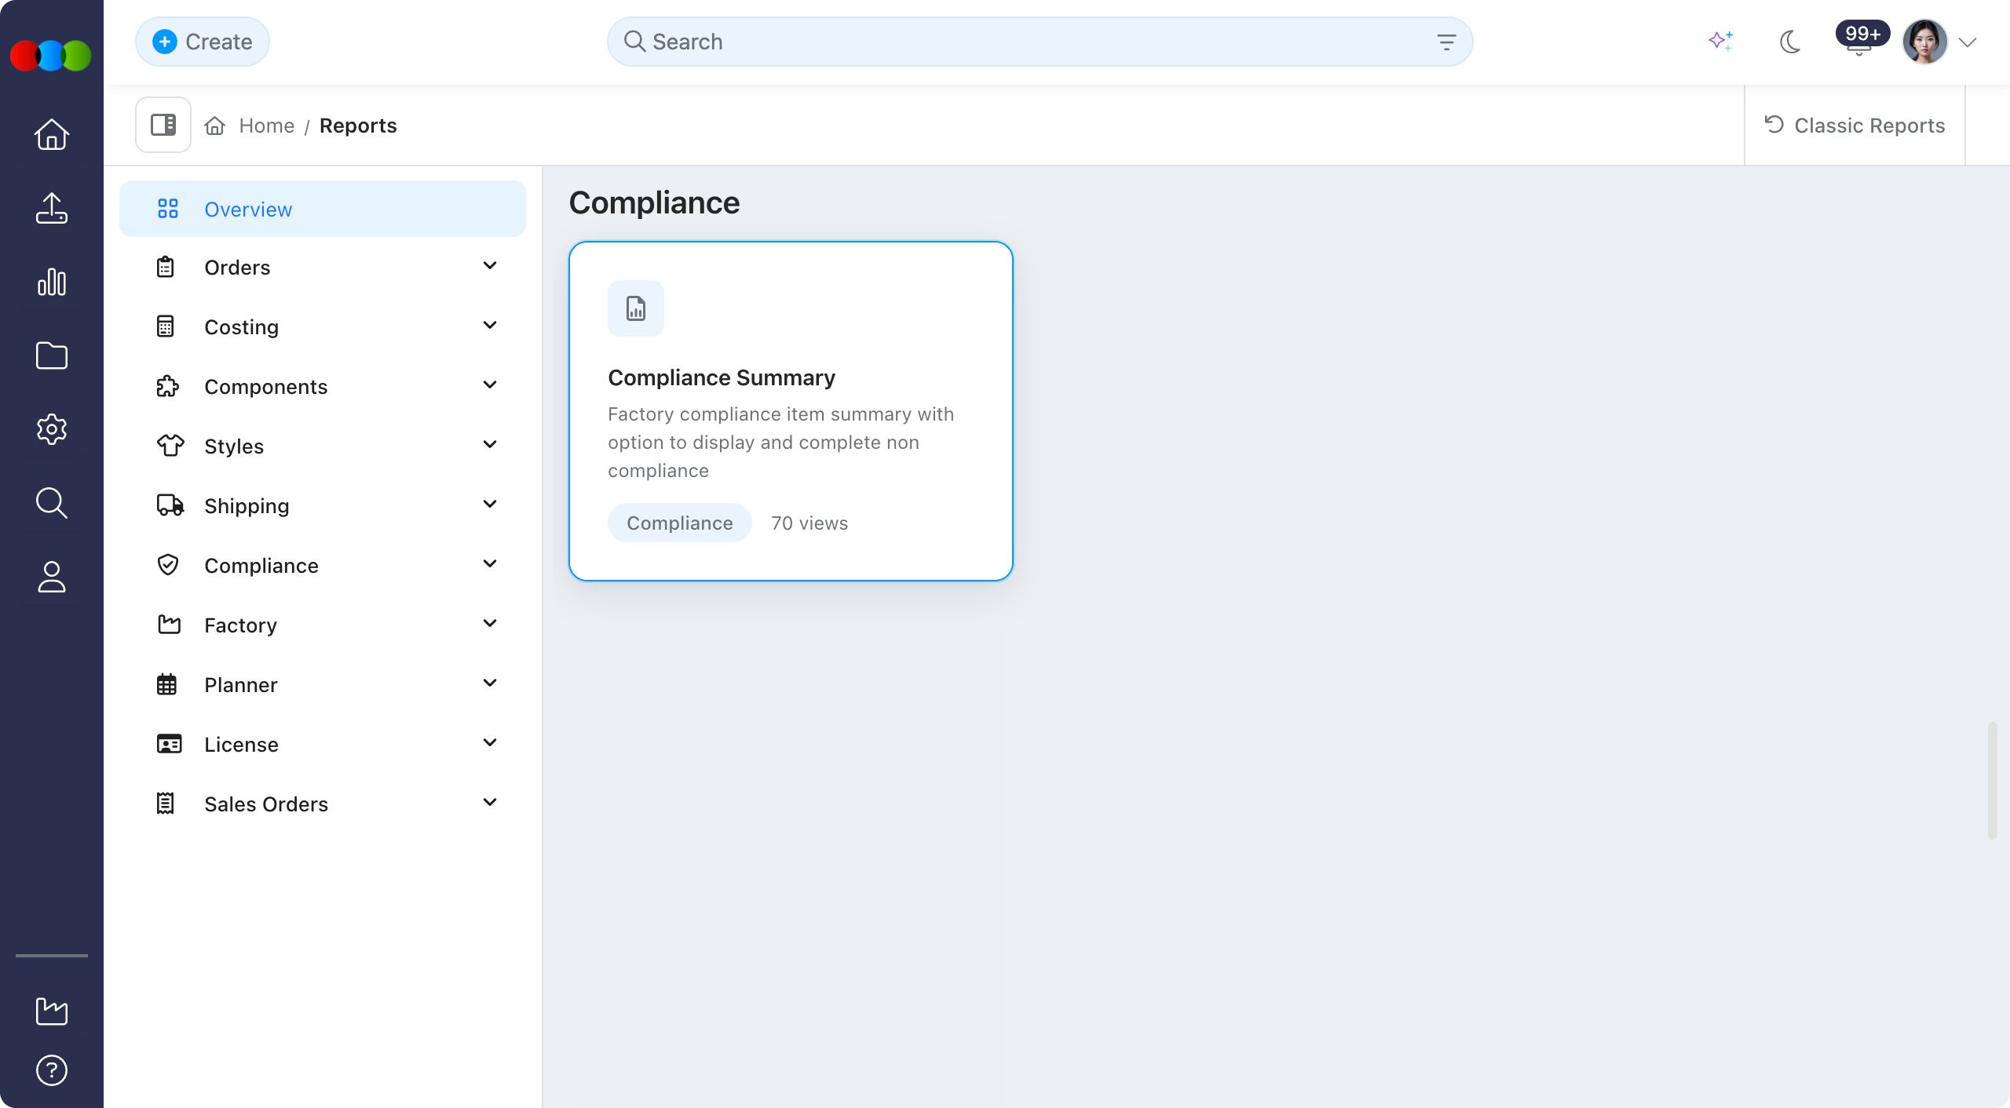Click the Shipping truck icon

170,506
